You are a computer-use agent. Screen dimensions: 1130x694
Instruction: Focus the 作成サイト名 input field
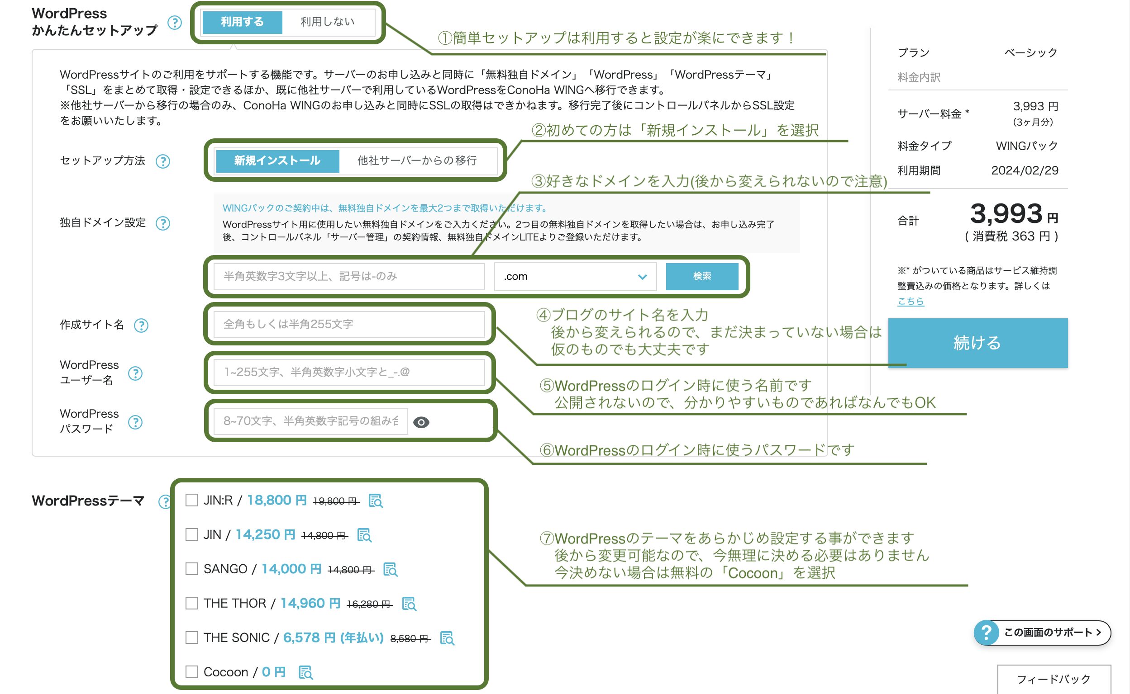349,325
